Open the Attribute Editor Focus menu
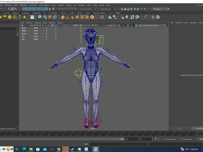Screen dimensions: 203x152 [x=186, y=22]
